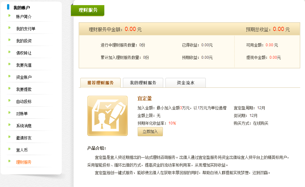This screenshot has width=305, height=187.
Task: Click the arrow icon beside 我要充值
Action: pyautogui.click(x=9, y=64)
